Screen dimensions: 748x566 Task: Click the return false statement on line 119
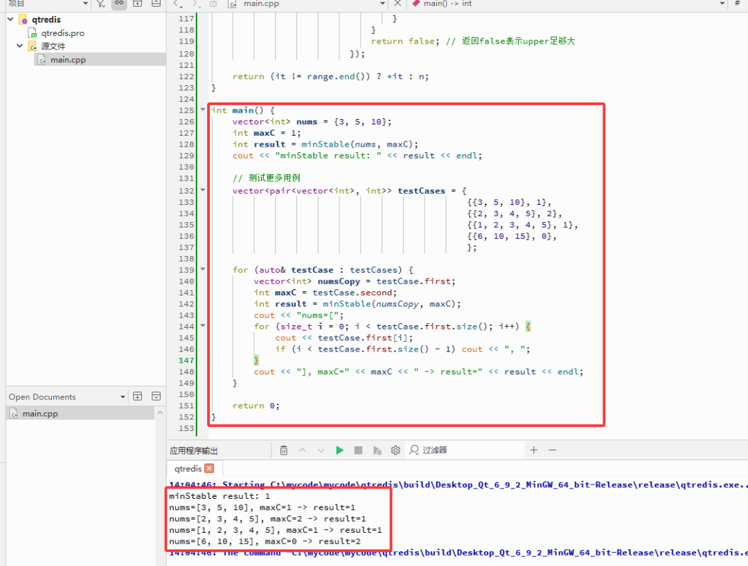[x=404, y=42]
